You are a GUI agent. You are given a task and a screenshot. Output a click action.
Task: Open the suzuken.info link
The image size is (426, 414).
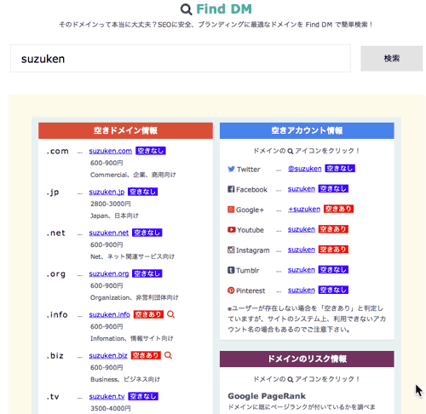click(110, 314)
